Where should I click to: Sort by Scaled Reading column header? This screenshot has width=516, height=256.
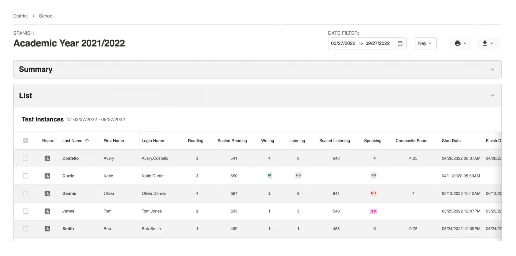click(232, 141)
